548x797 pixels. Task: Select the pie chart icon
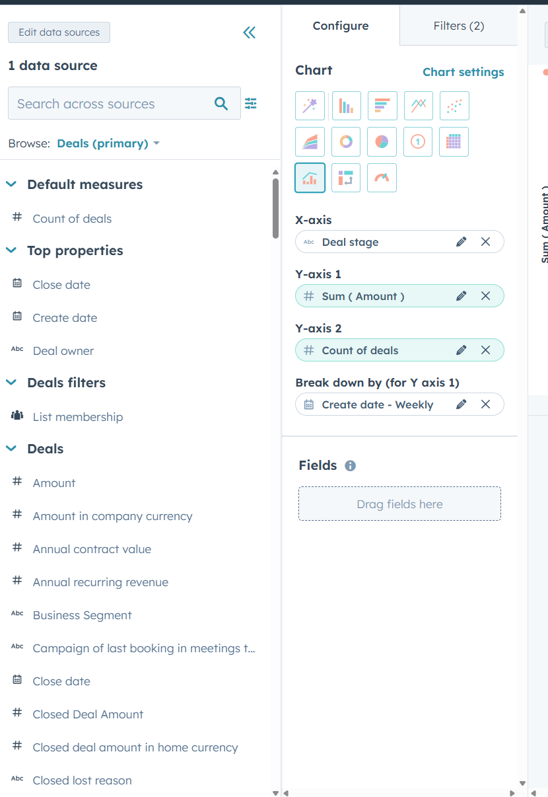pos(382,141)
